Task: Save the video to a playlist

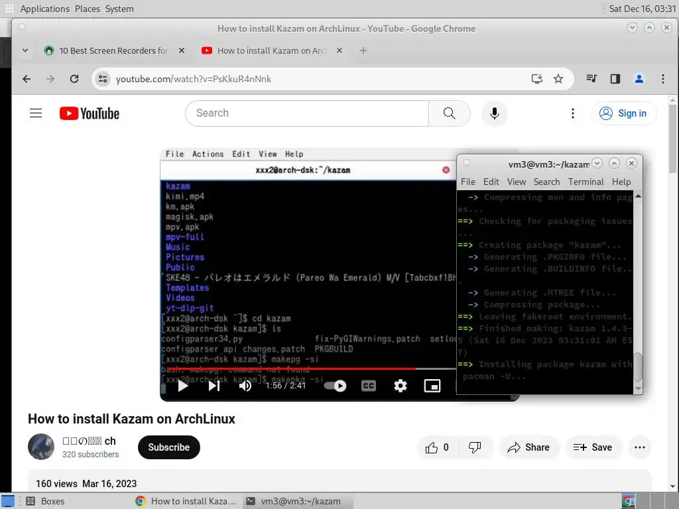Action: tap(593, 447)
